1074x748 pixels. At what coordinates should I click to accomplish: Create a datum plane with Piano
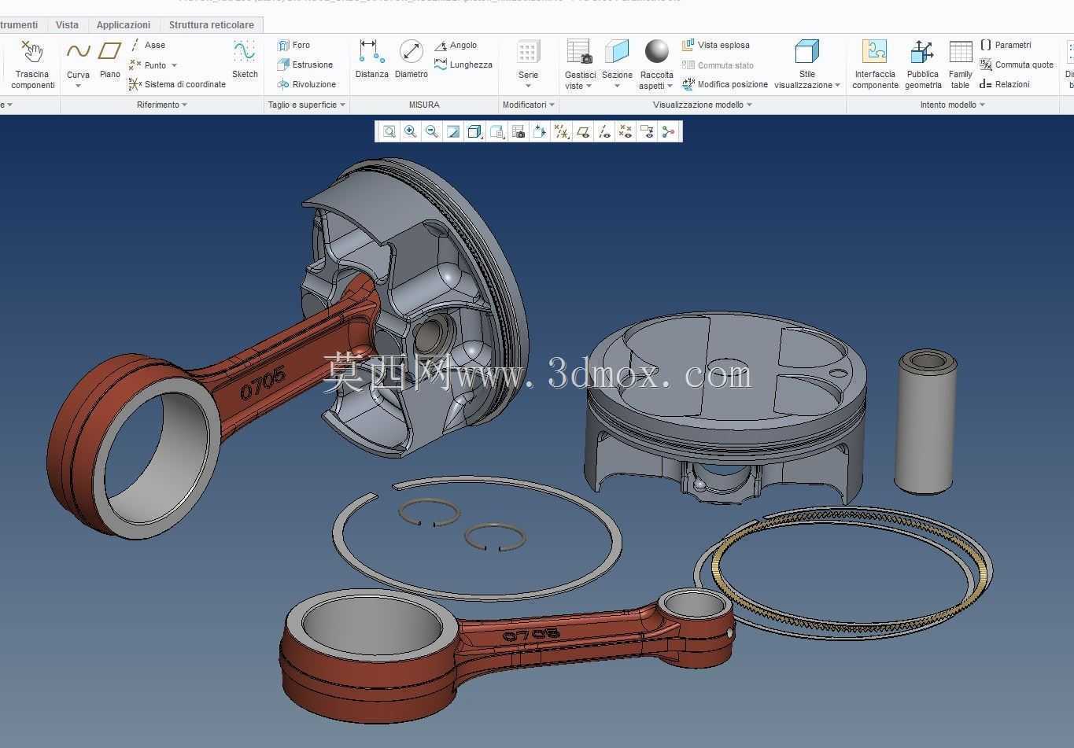109,60
